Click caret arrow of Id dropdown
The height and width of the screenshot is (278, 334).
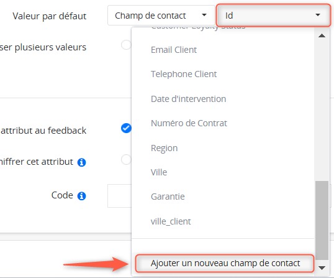pos(318,15)
